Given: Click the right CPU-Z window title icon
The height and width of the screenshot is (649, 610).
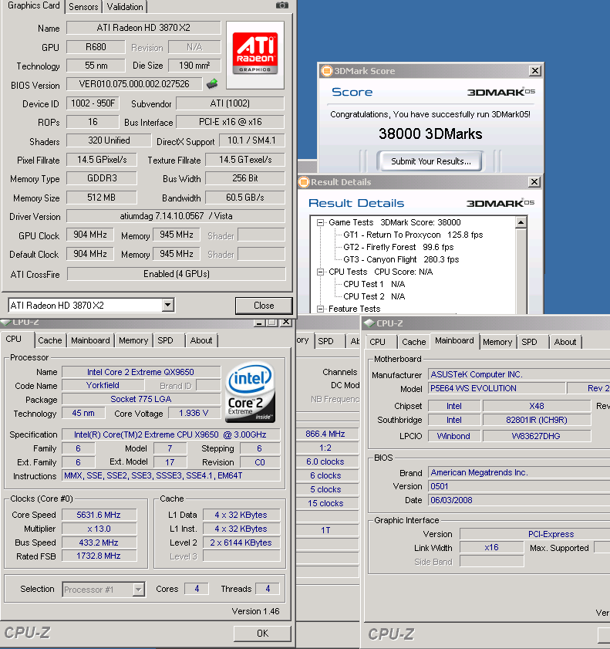Looking at the screenshot, I should (x=369, y=323).
